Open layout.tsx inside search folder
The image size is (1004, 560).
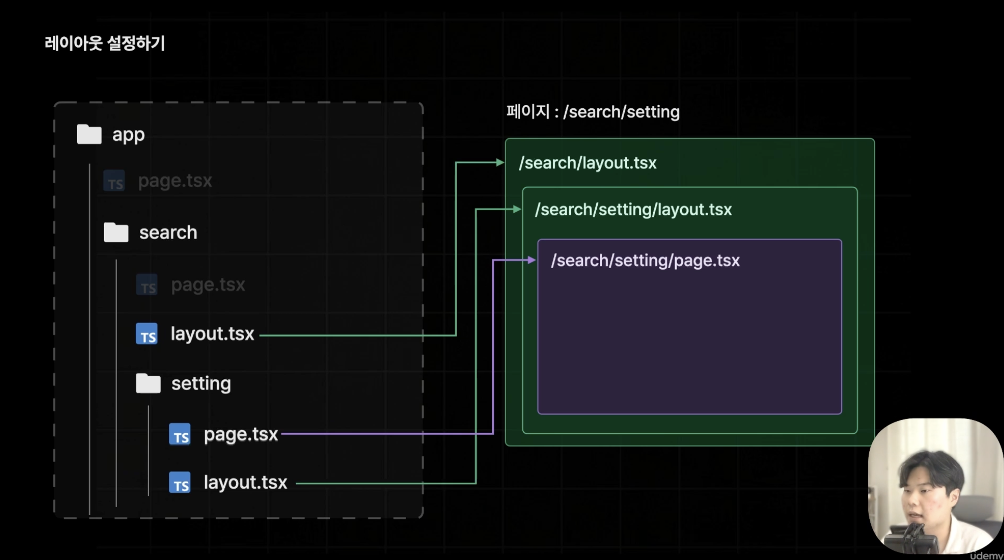pos(212,334)
